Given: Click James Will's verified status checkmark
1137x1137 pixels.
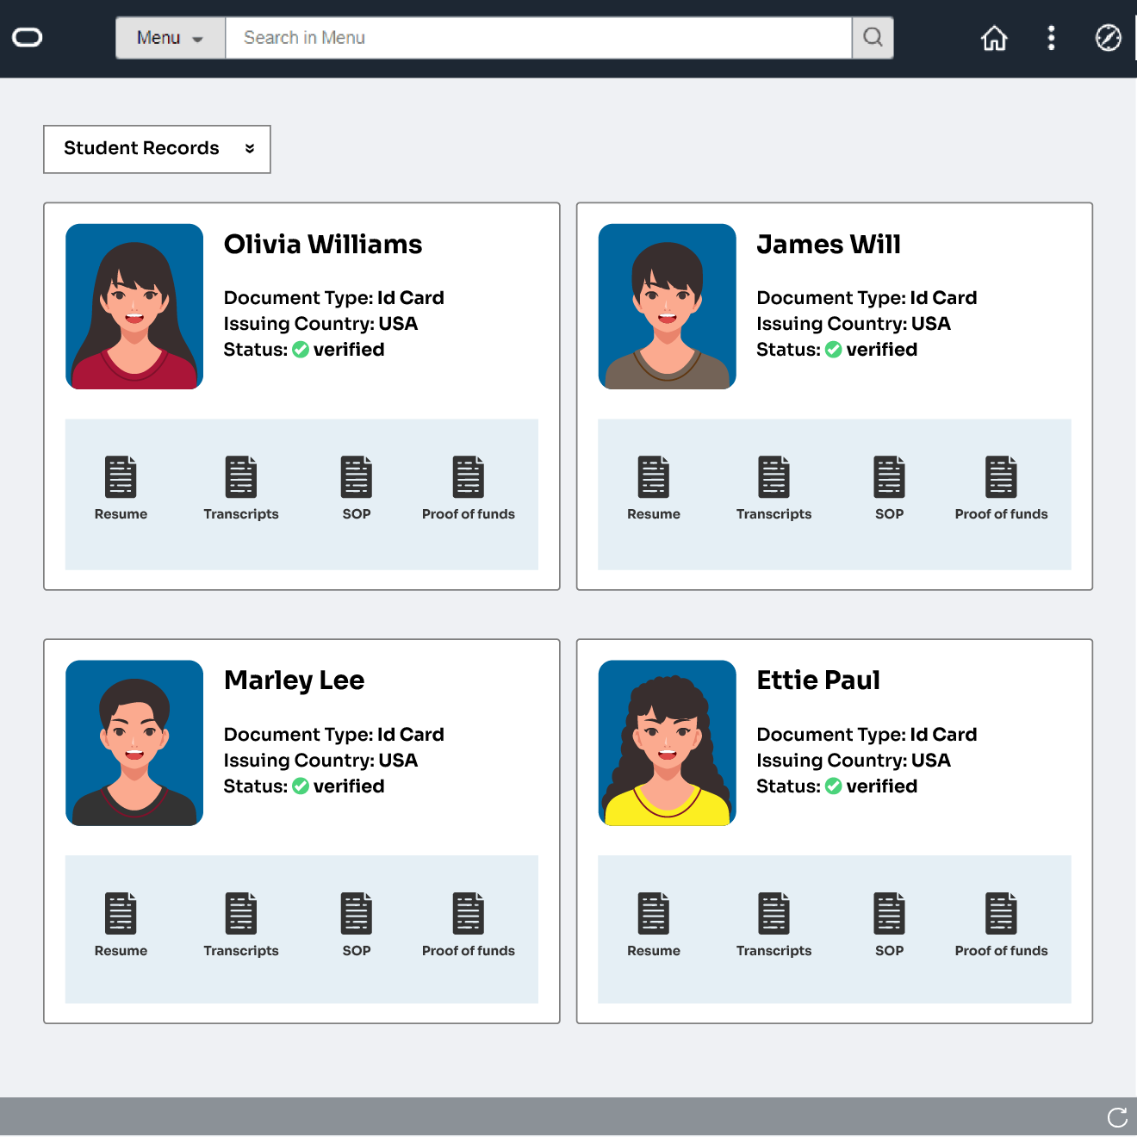Looking at the screenshot, I should click(x=834, y=350).
